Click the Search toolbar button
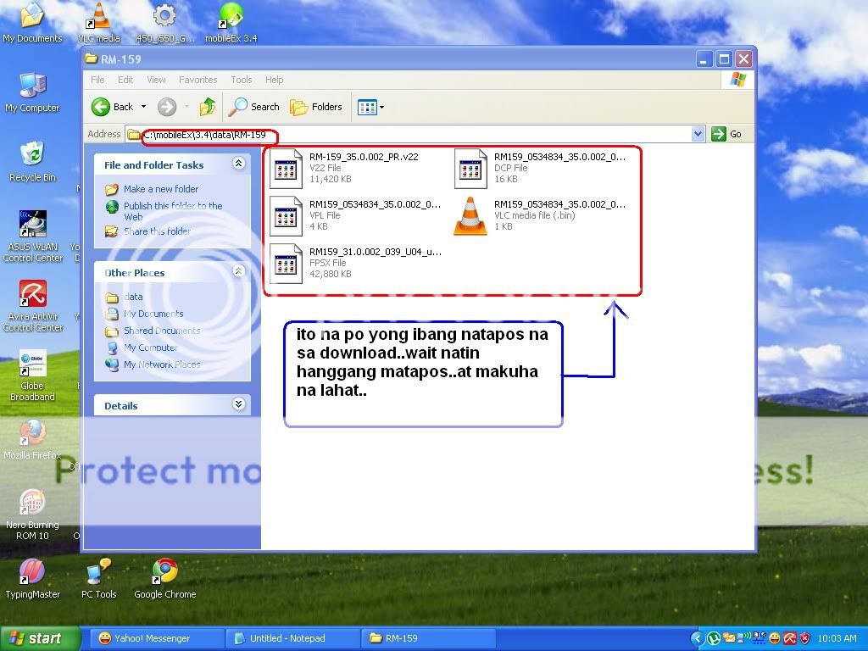The image size is (868, 651). (x=254, y=107)
